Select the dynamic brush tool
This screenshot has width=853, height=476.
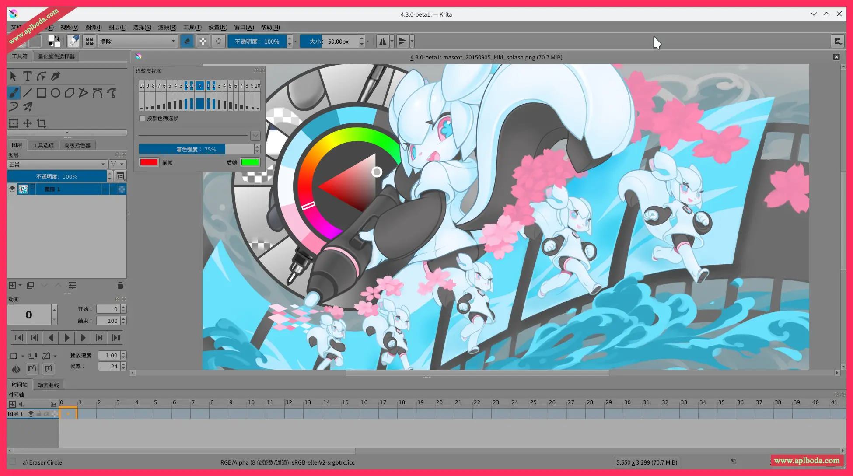(x=13, y=107)
